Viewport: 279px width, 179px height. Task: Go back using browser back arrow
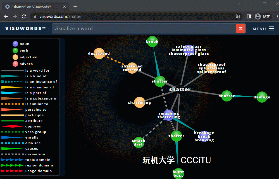coord(6,16)
